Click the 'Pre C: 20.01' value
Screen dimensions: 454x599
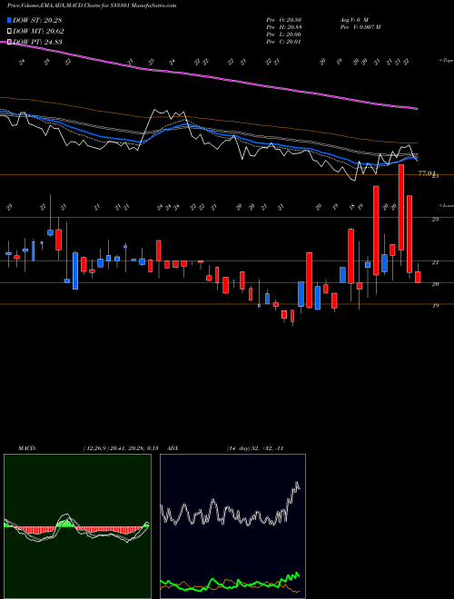[284, 41]
